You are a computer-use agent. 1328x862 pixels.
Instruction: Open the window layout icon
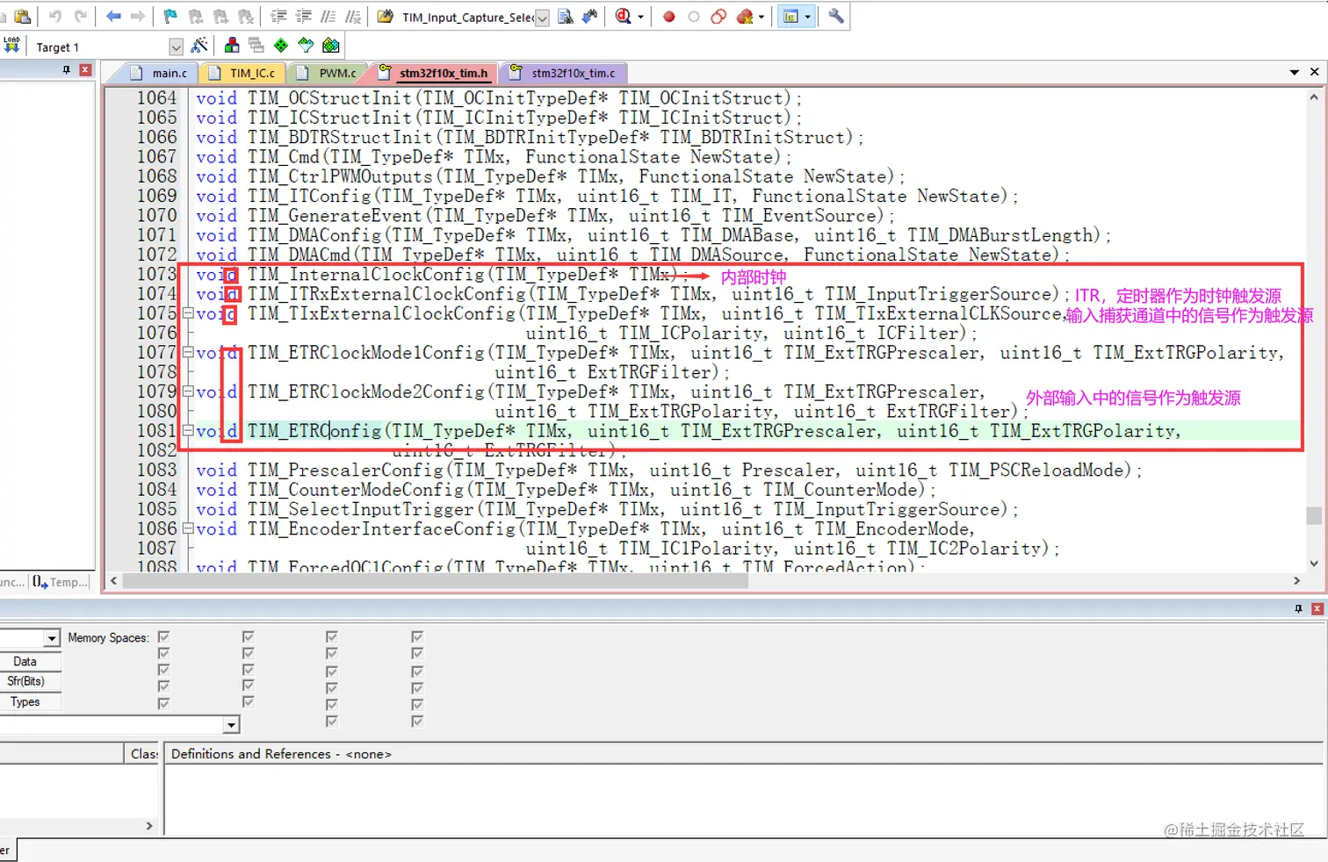790,16
